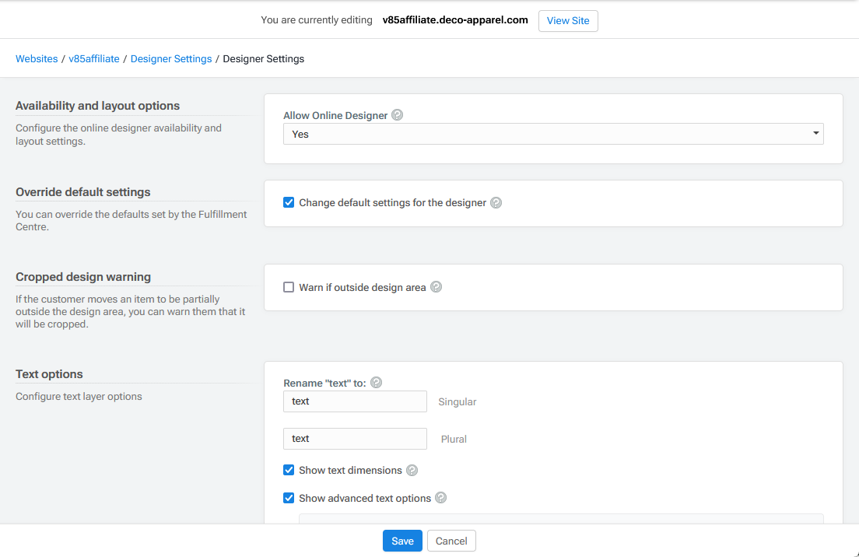Click help icon beside Show text dimensions
Viewport: 859px width, 557px height.
(412, 471)
